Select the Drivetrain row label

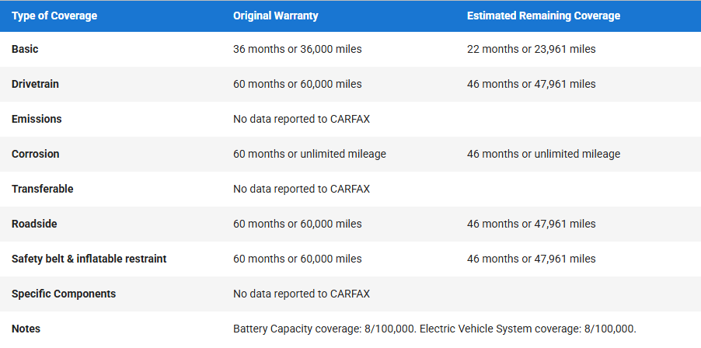pyautogui.click(x=35, y=84)
